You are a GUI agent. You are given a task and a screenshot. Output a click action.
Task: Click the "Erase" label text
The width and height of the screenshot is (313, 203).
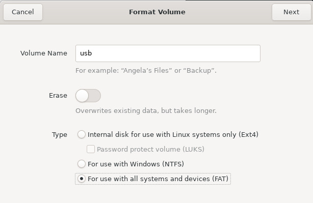[x=58, y=96]
